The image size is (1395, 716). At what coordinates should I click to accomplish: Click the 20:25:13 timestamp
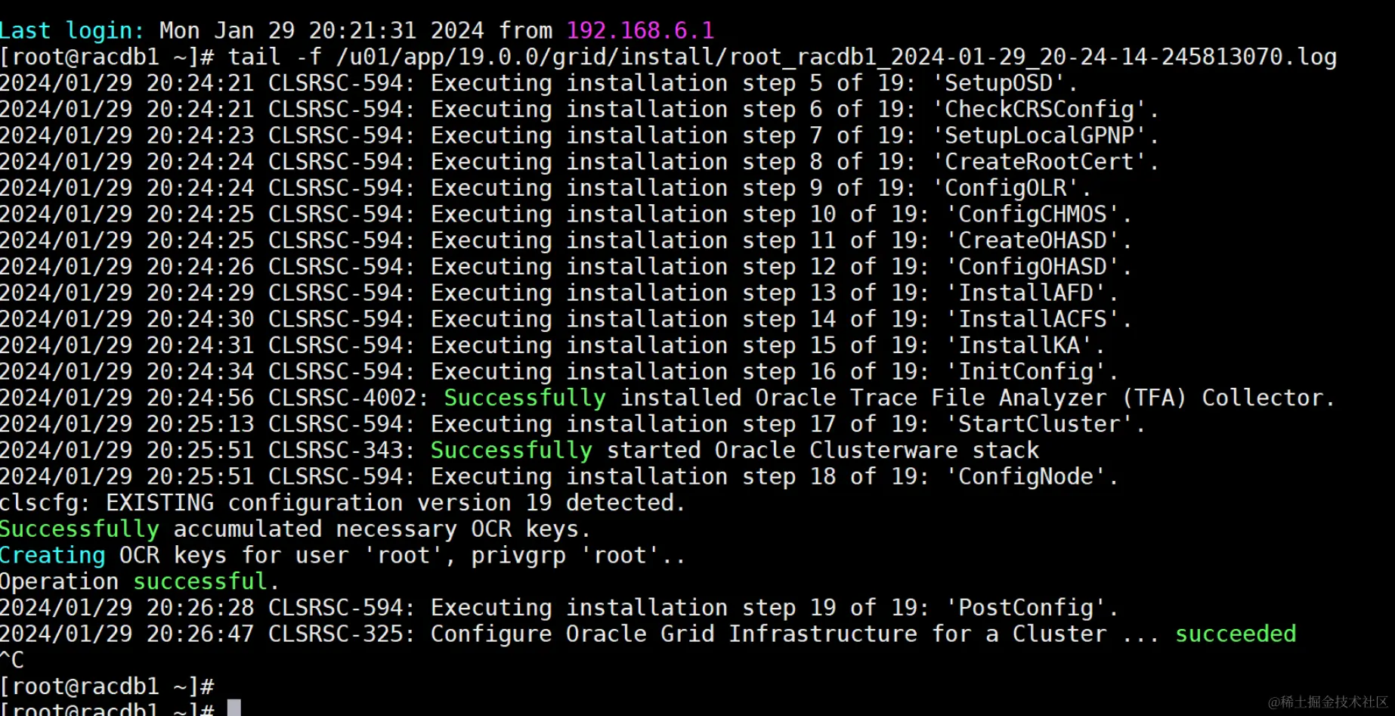tap(200, 424)
